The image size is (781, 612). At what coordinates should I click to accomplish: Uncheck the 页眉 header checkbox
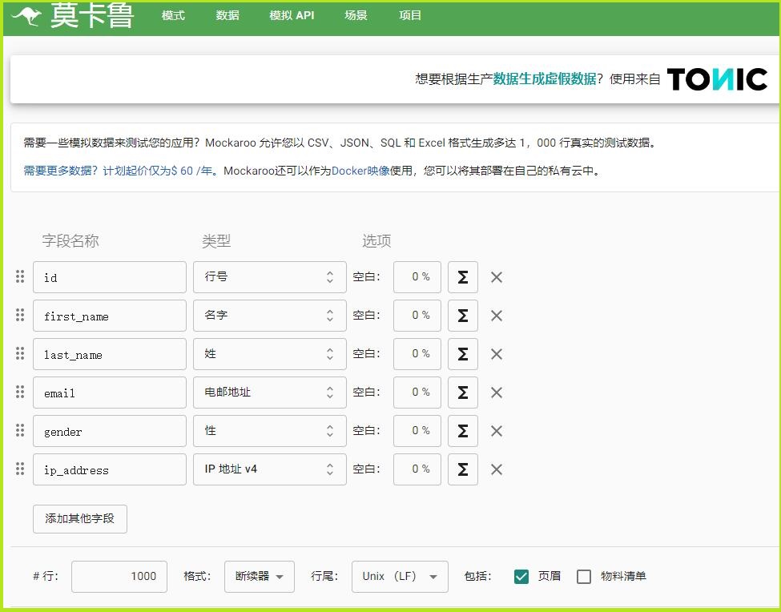click(521, 577)
